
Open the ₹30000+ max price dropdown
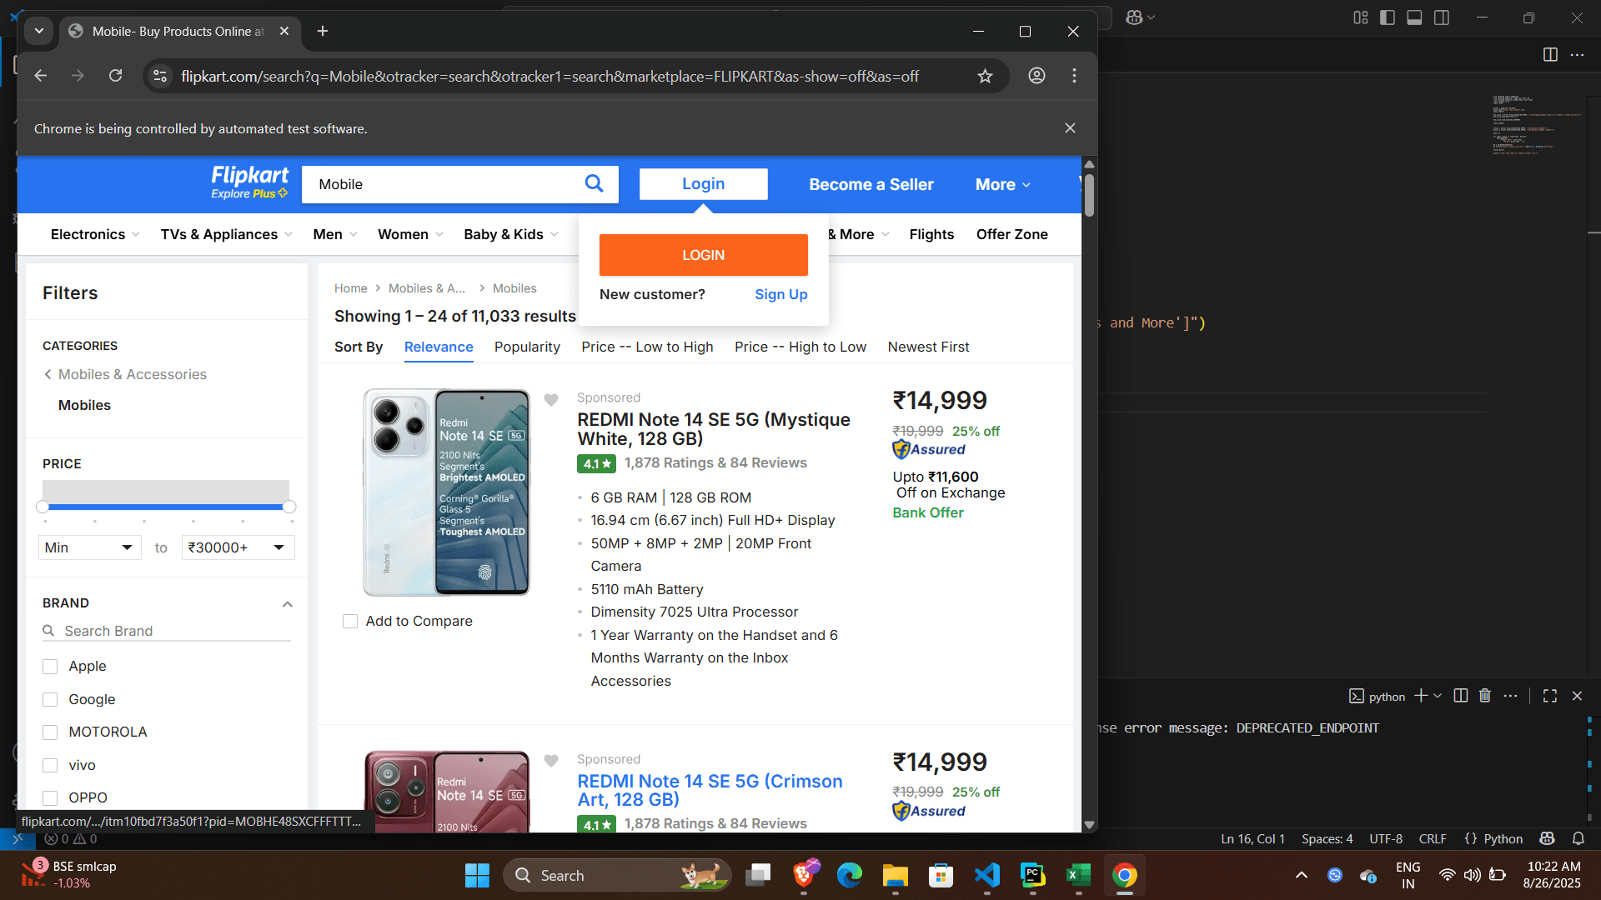pos(238,547)
